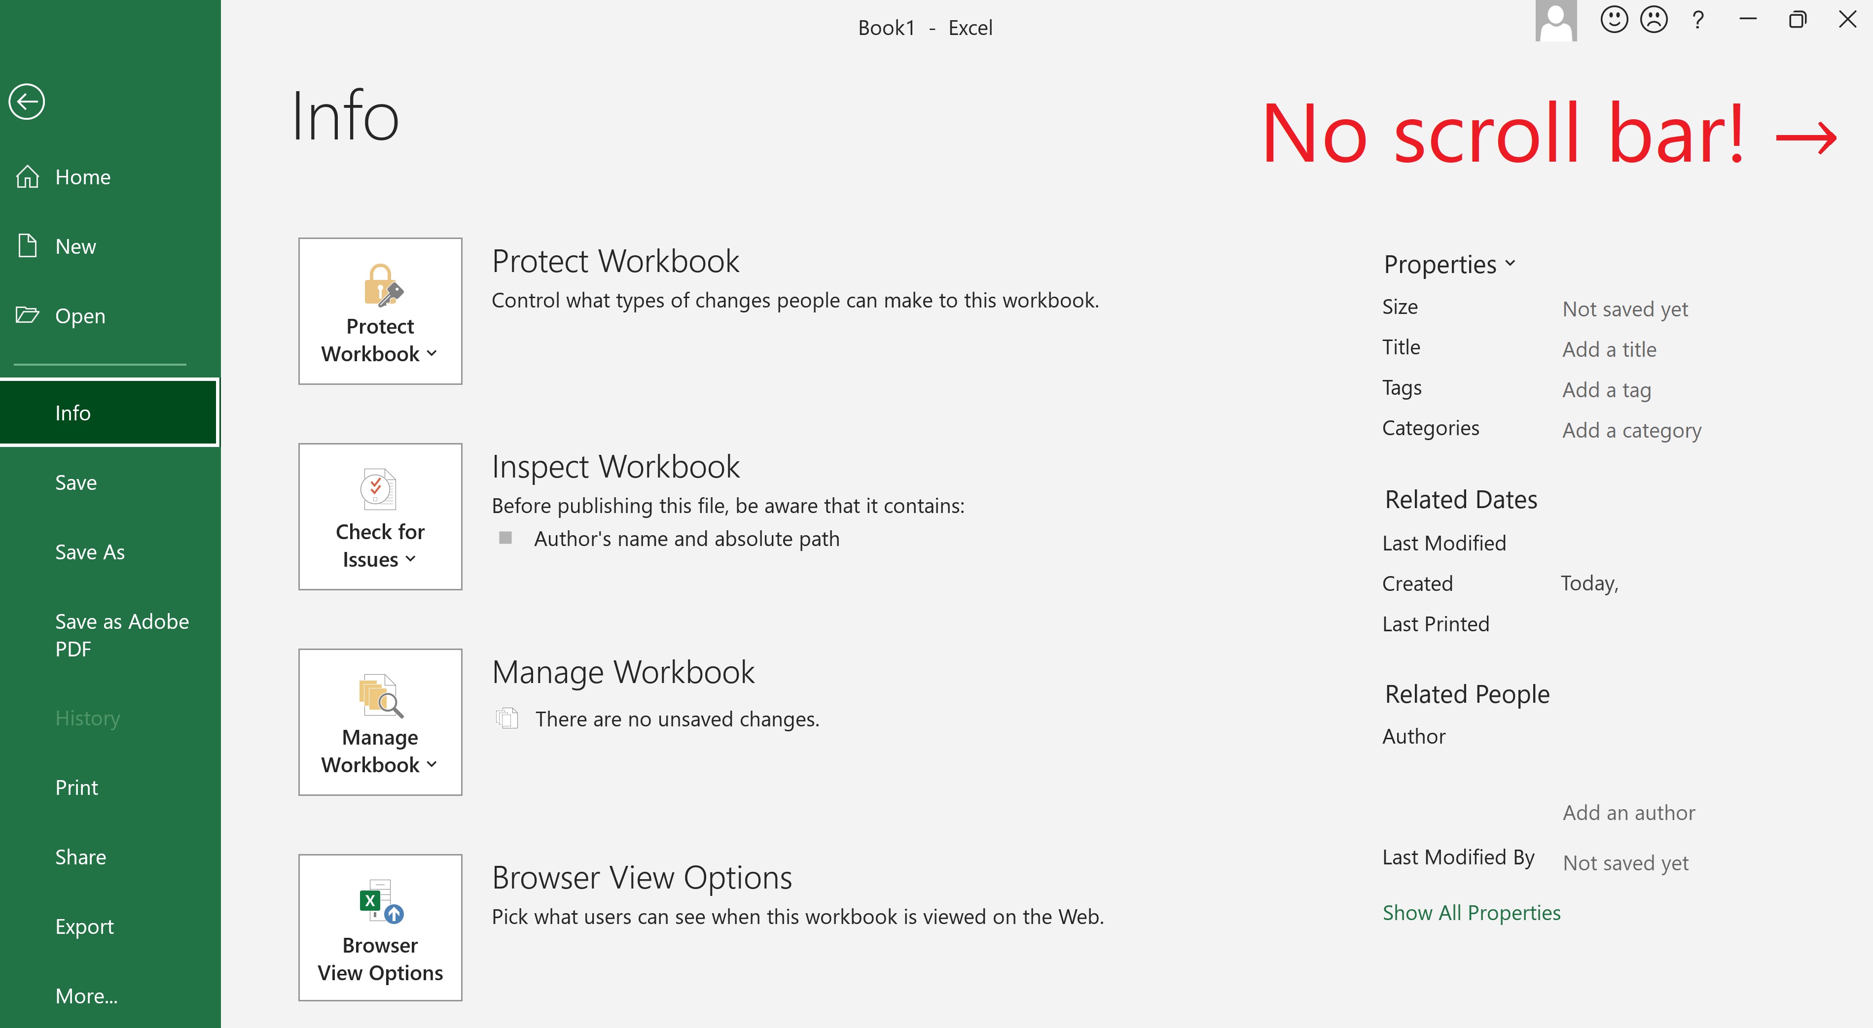Open the Export menu item
This screenshot has height=1028, width=1873.
coord(84,926)
